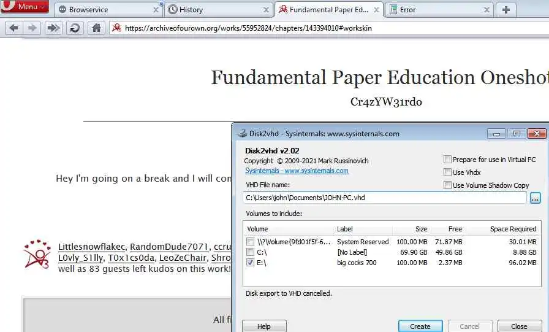Open Littlesnowflakec user link
Image resolution: width=549 pixels, height=332 pixels.
click(x=91, y=247)
